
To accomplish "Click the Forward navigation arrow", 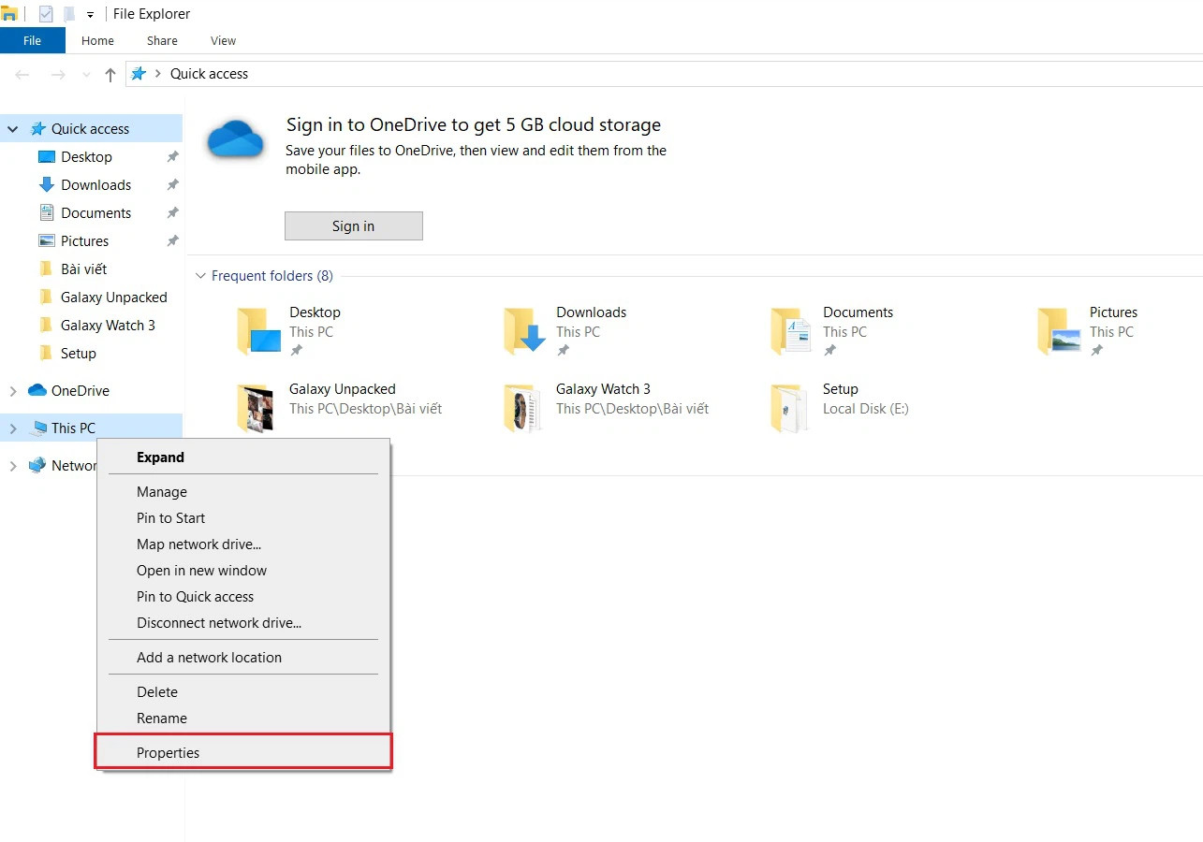I will point(58,74).
